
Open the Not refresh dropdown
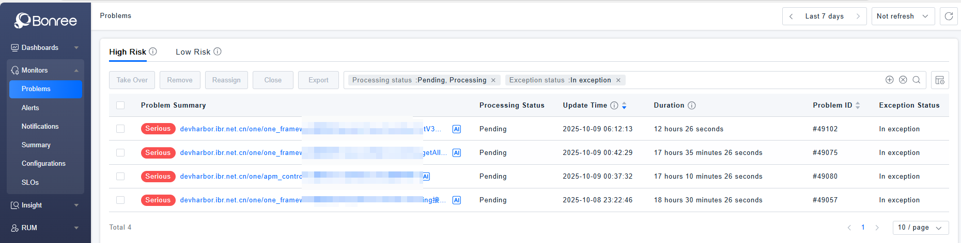click(x=902, y=16)
